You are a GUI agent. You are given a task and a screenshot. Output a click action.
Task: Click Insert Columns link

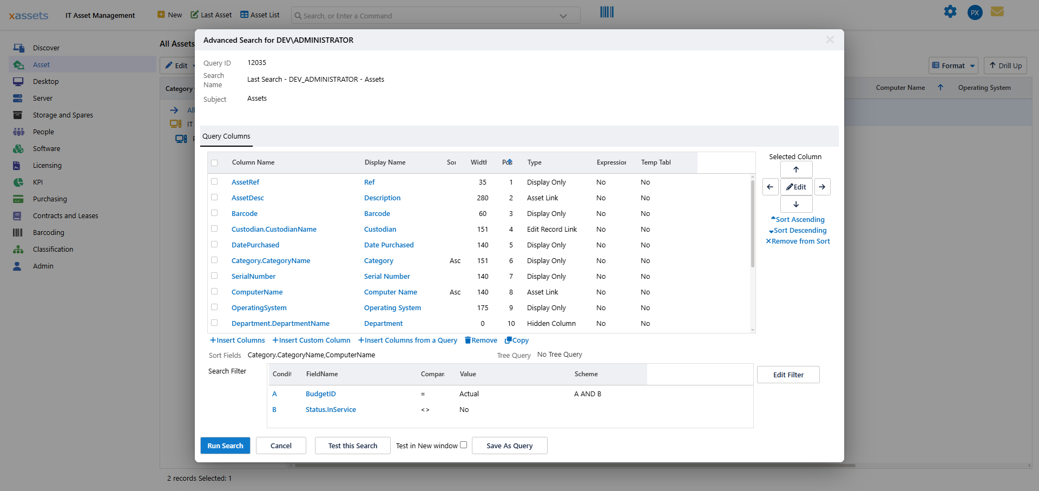(237, 340)
